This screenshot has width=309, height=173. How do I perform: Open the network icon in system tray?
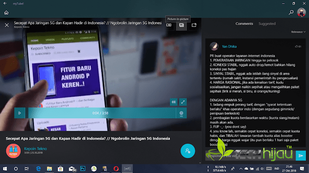[x=257, y=169]
